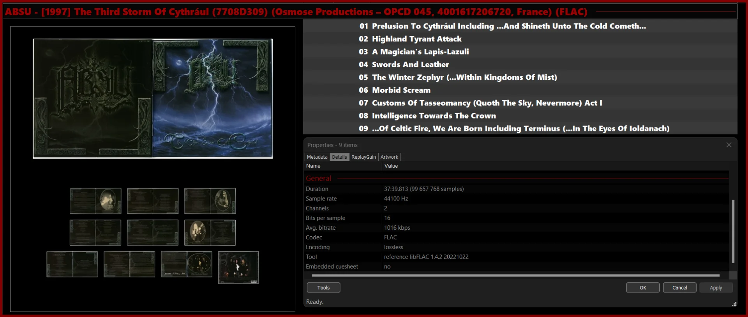The height and width of the screenshot is (317, 748).
Task: Click the Avg. bitrate value 1016 kbps
Action: 397,228
